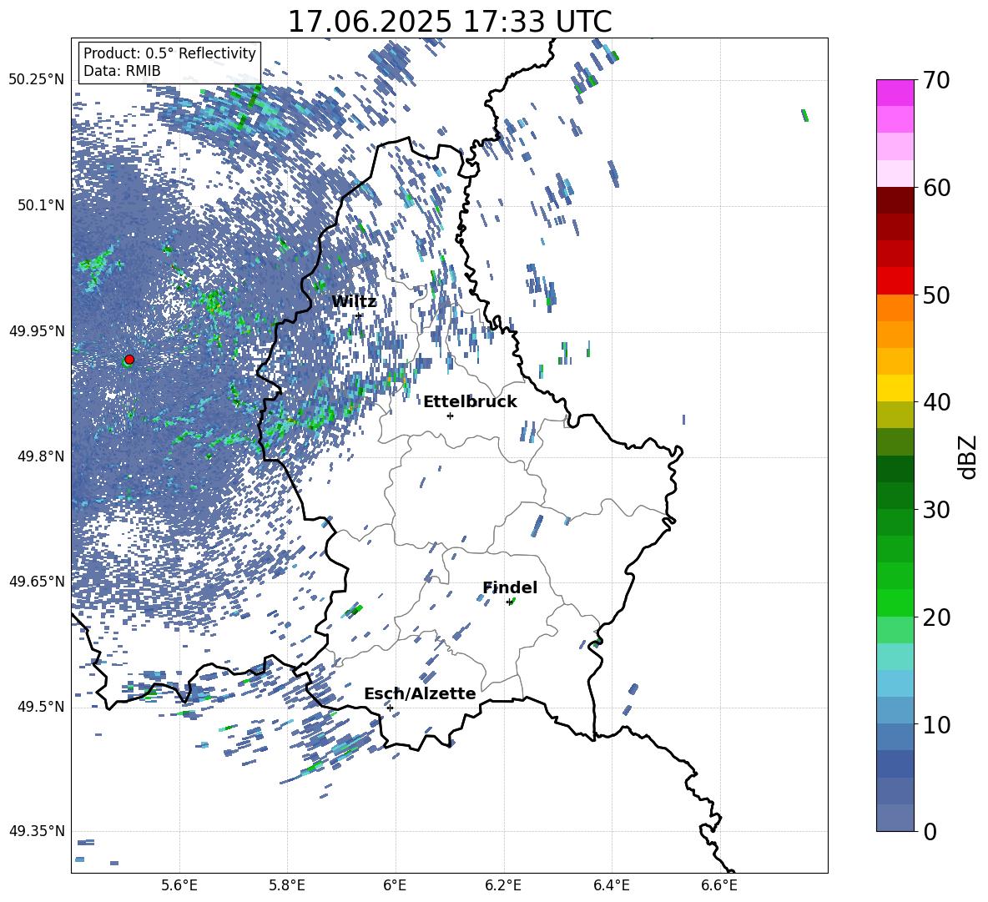The width and height of the screenshot is (988, 902).
Task: Click the 5.8°E longitude label
Action: click(287, 885)
